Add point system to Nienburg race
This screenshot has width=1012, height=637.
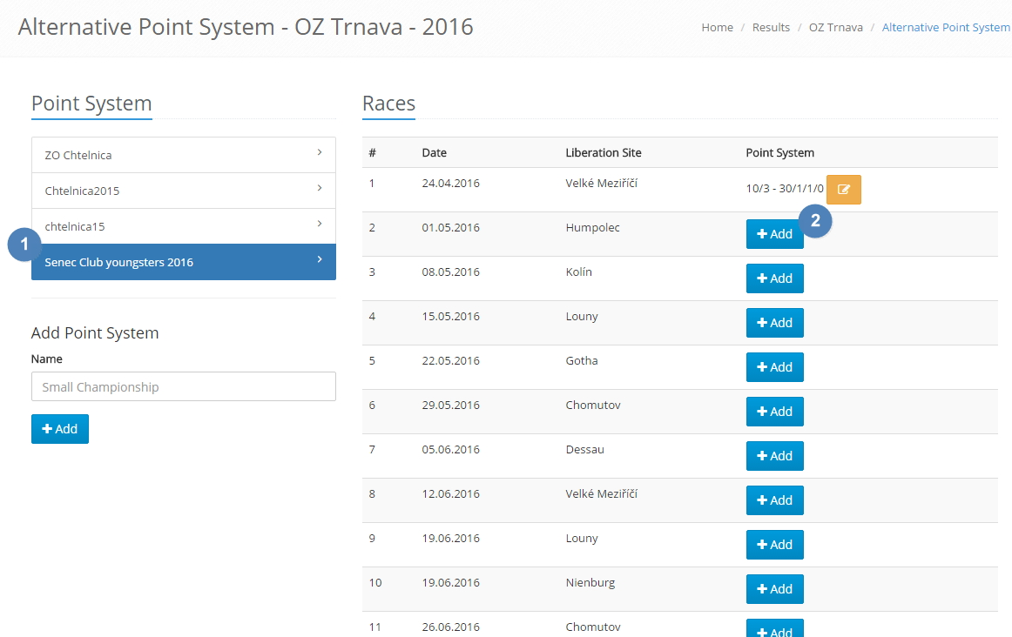click(x=774, y=589)
